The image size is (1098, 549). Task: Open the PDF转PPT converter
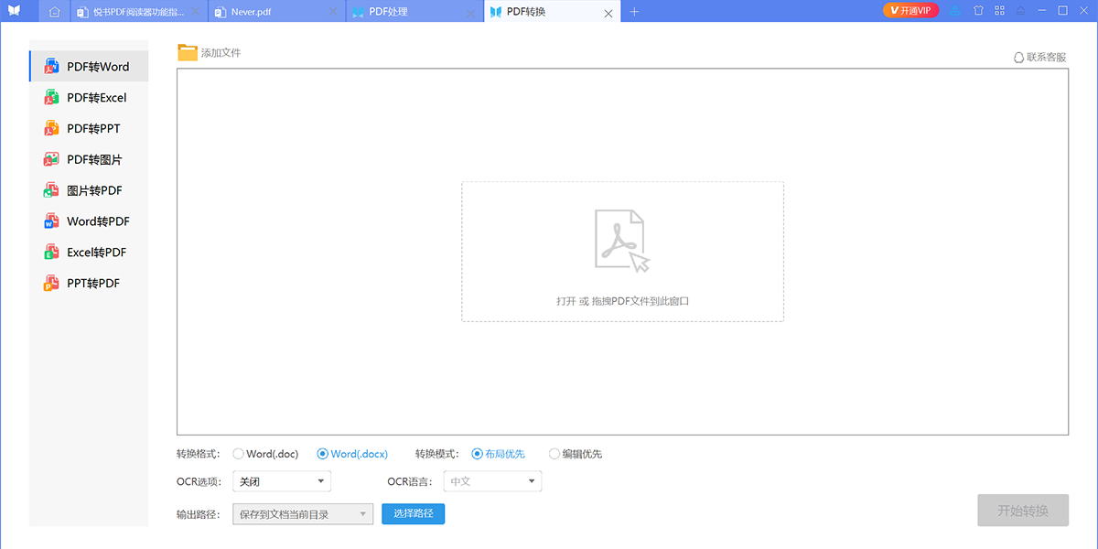tap(89, 128)
